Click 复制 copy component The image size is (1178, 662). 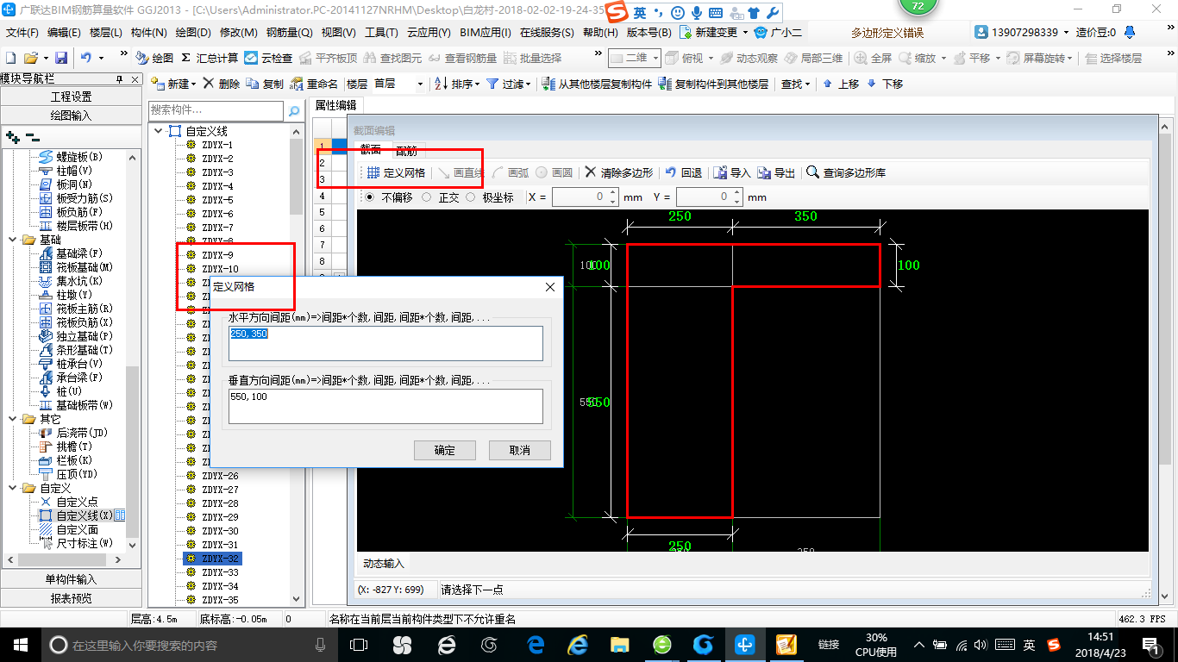(x=264, y=84)
